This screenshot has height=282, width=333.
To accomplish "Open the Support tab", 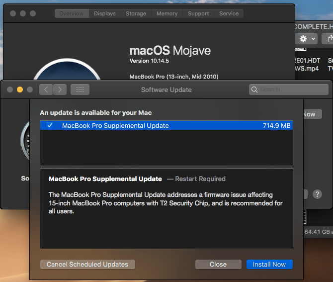I will pyautogui.click(x=198, y=13).
